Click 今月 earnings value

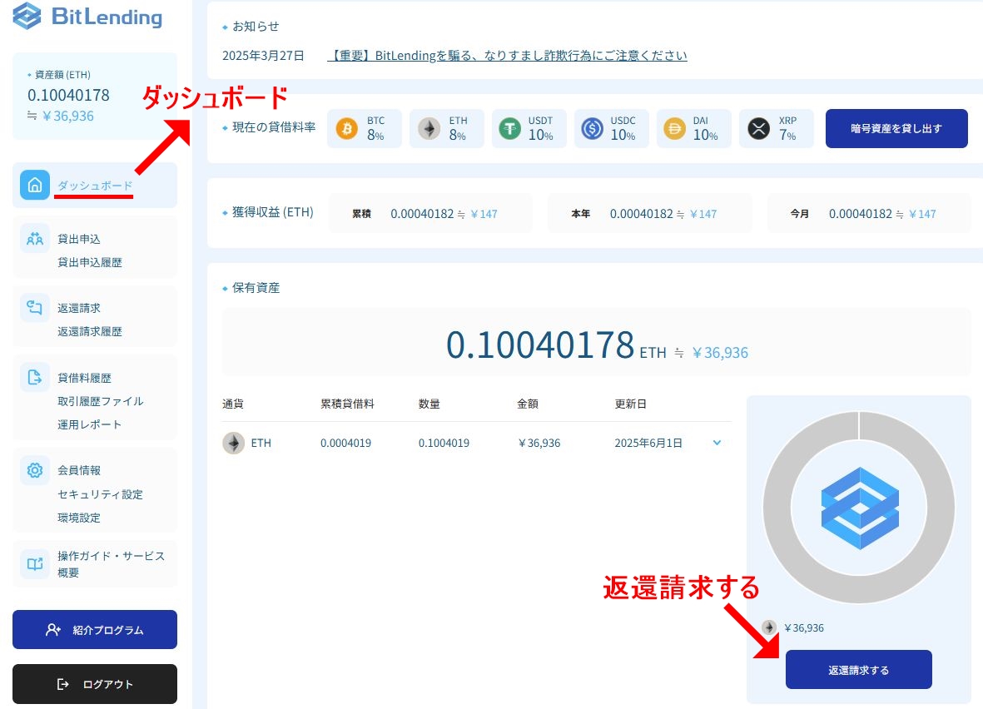click(860, 214)
